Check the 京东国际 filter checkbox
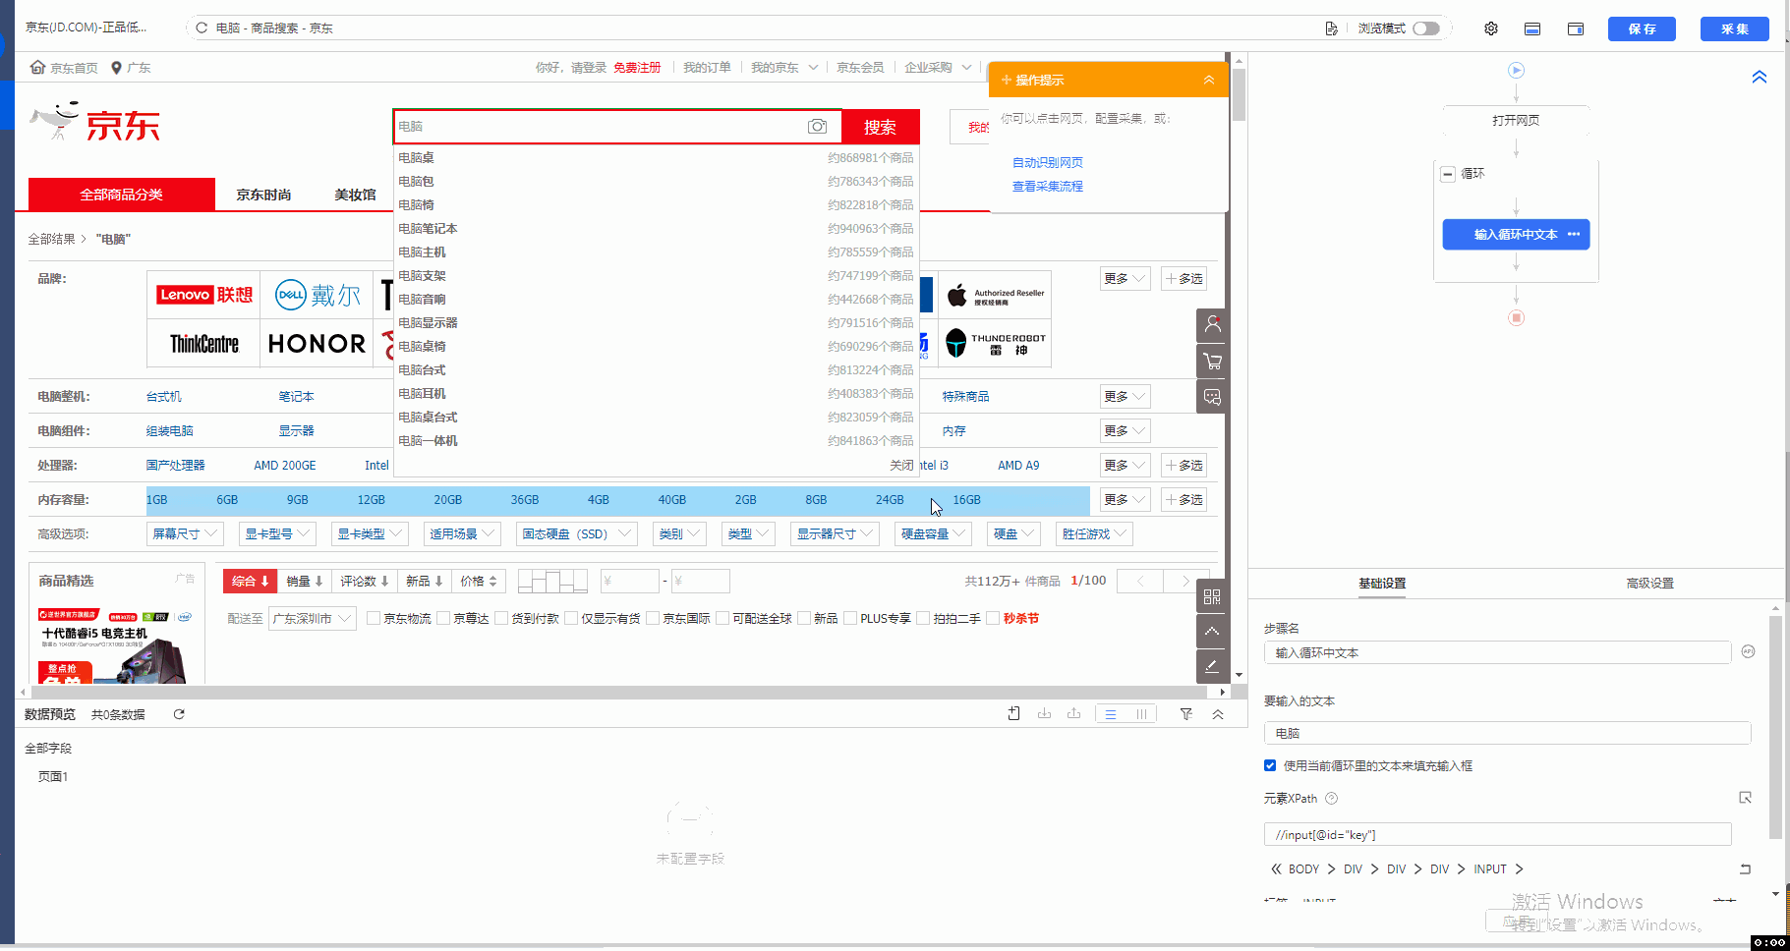This screenshot has width=1790, height=951. point(653,618)
